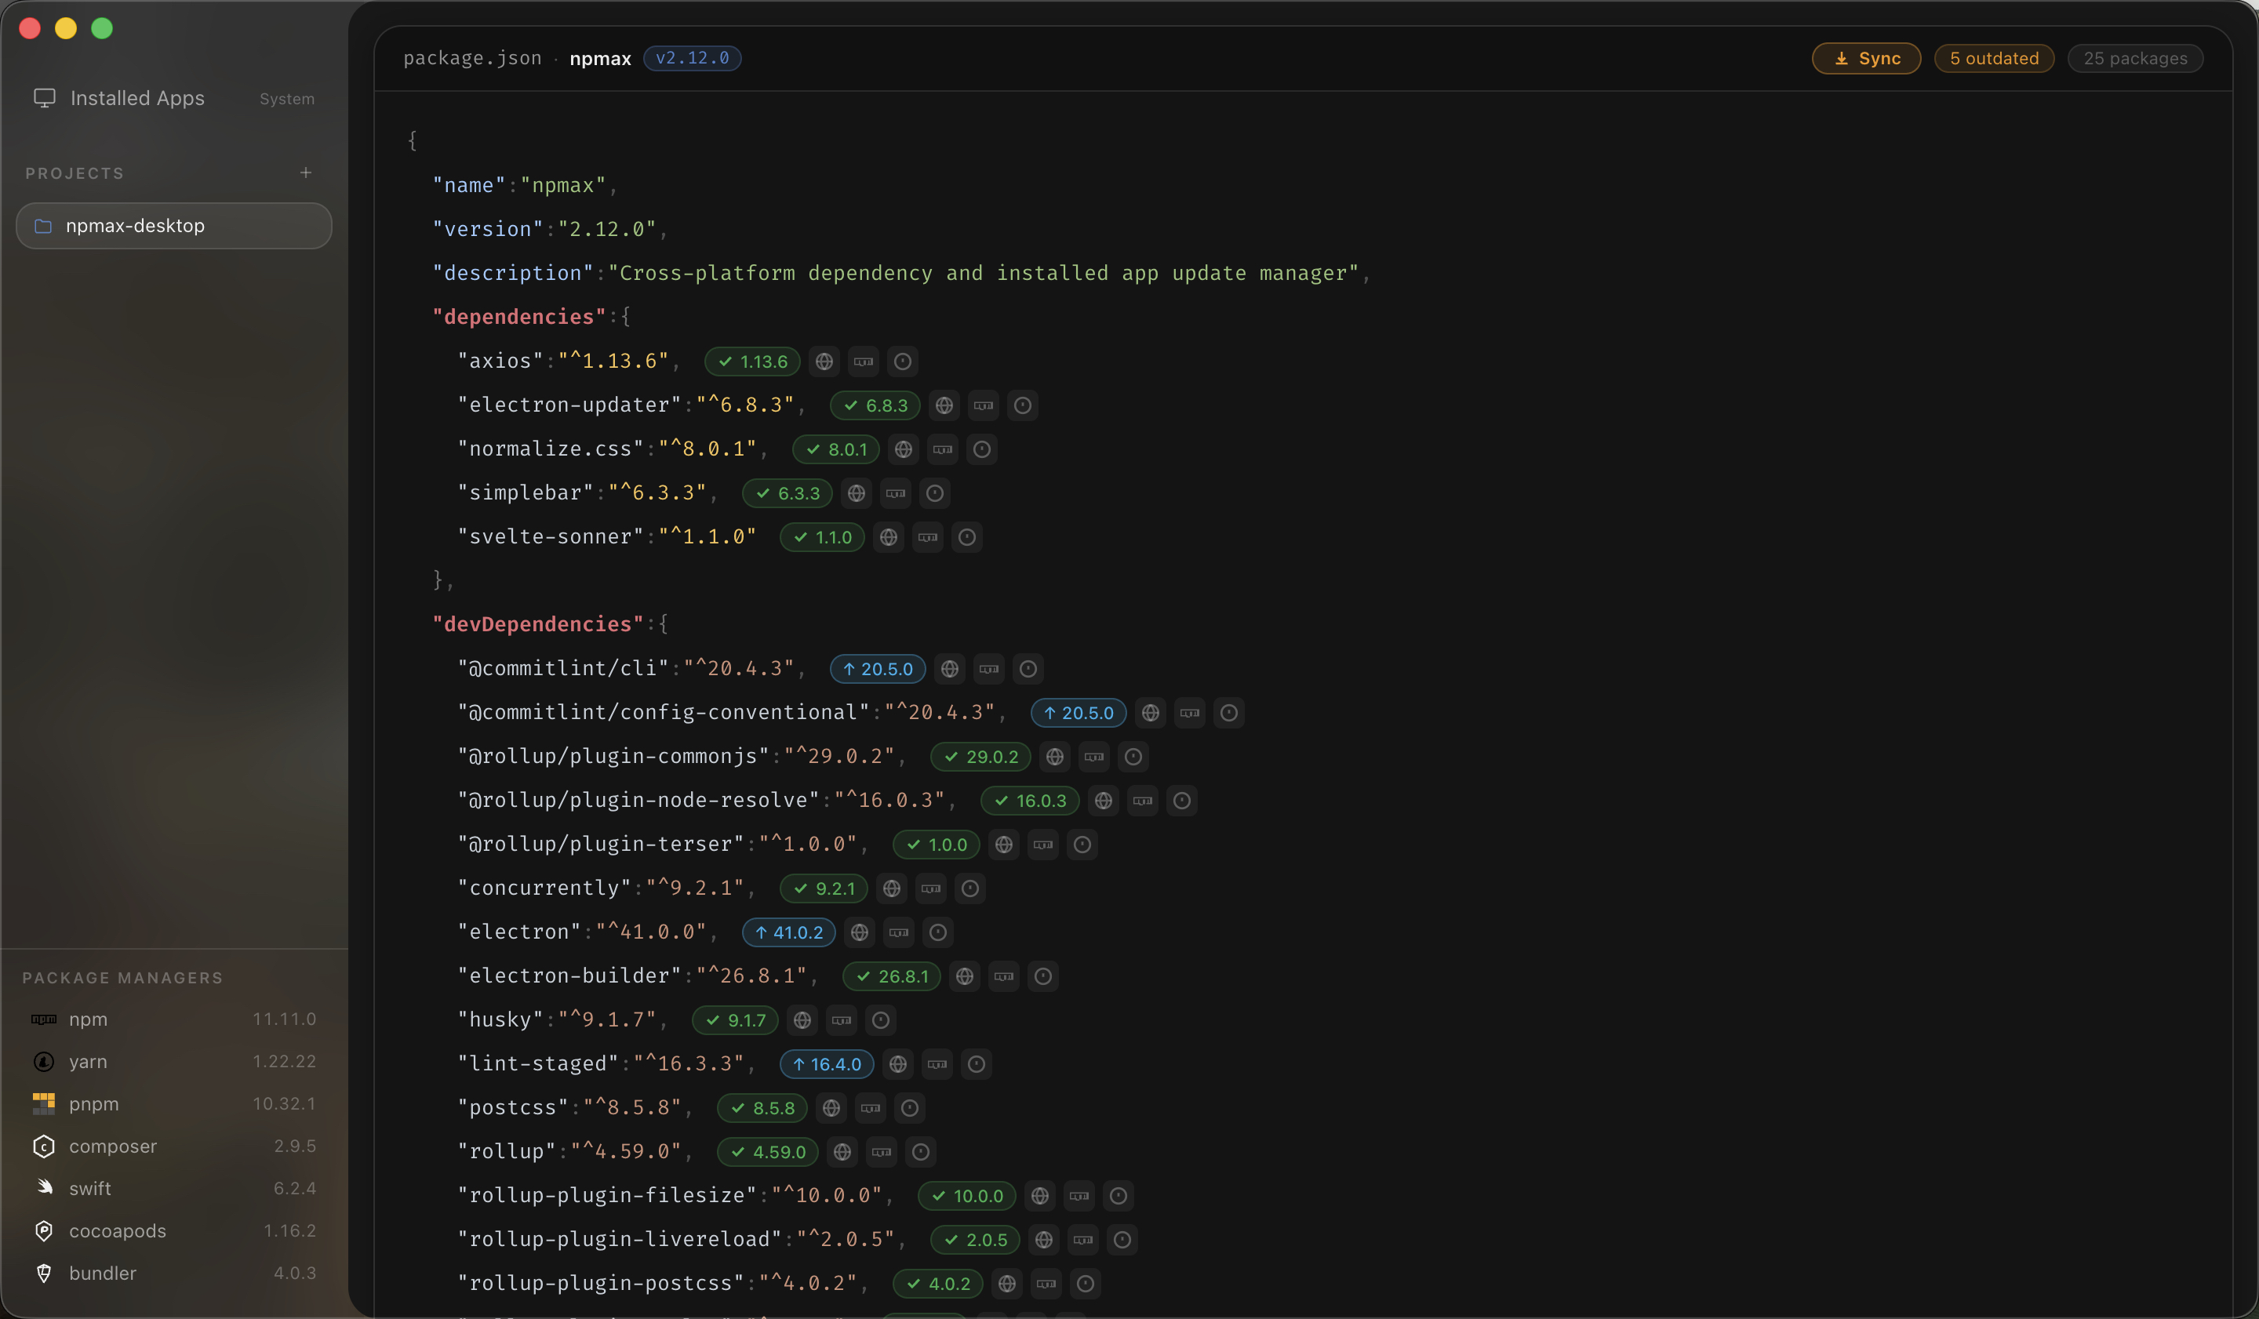This screenshot has height=1319, width=2259.
Task: Click the blue 41.0.2 upgrade badge for electron
Action: (788, 932)
